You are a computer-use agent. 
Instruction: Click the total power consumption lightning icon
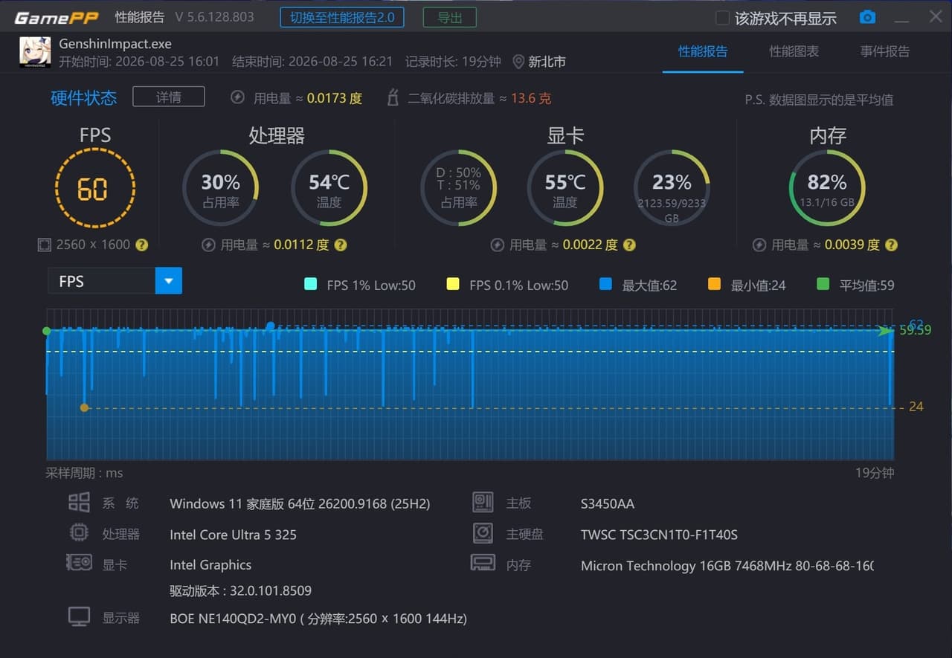237,97
